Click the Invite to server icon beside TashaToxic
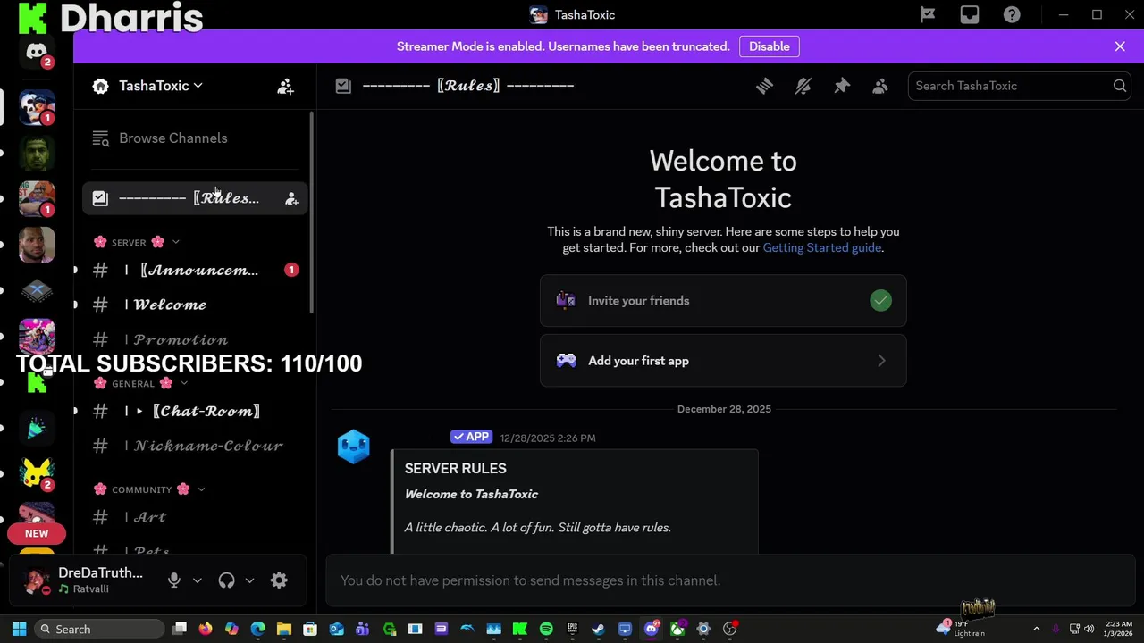The image size is (1144, 643). point(285,86)
